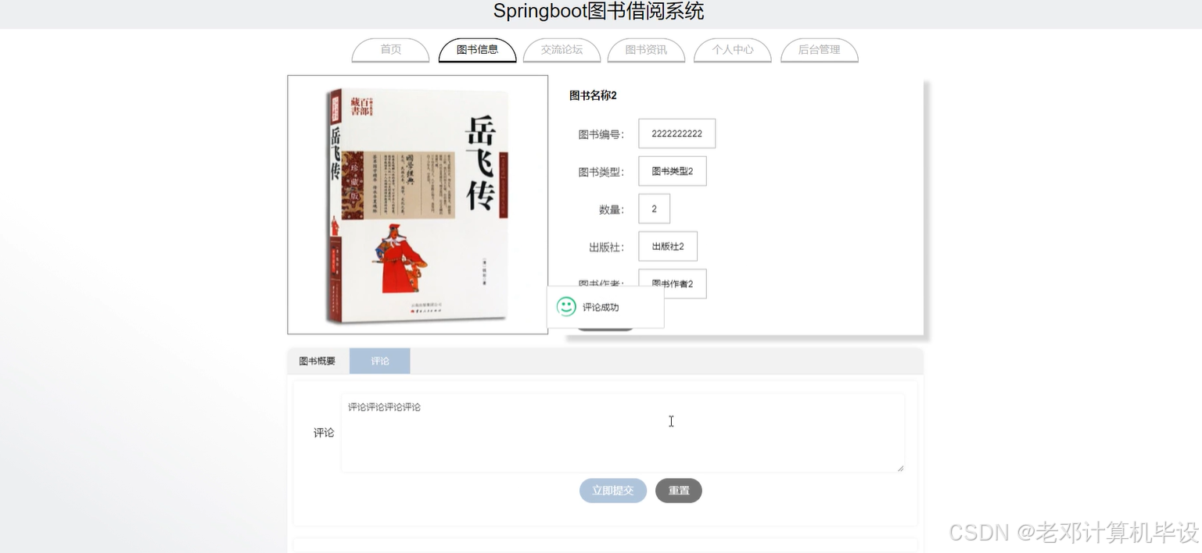
Task: Show the 图书概要 section tab
Action: pos(318,361)
